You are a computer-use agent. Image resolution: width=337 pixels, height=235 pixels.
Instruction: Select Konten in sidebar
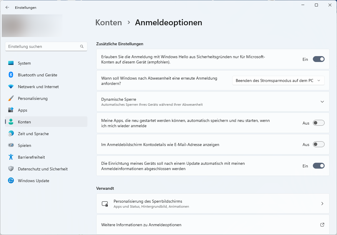point(46,122)
